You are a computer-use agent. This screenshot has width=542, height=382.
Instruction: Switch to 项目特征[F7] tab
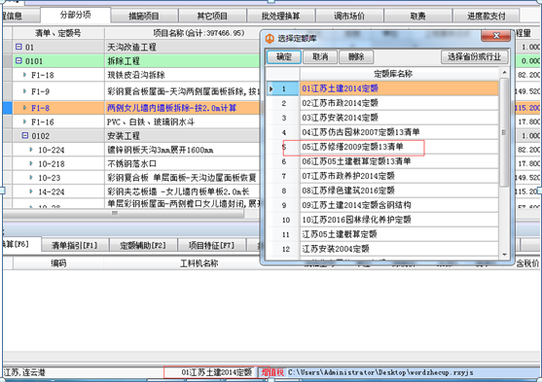pyautogui.click(x=211, y=245)
